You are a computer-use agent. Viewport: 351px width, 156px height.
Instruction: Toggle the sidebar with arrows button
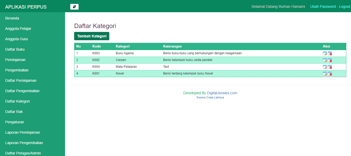(74, 7)
